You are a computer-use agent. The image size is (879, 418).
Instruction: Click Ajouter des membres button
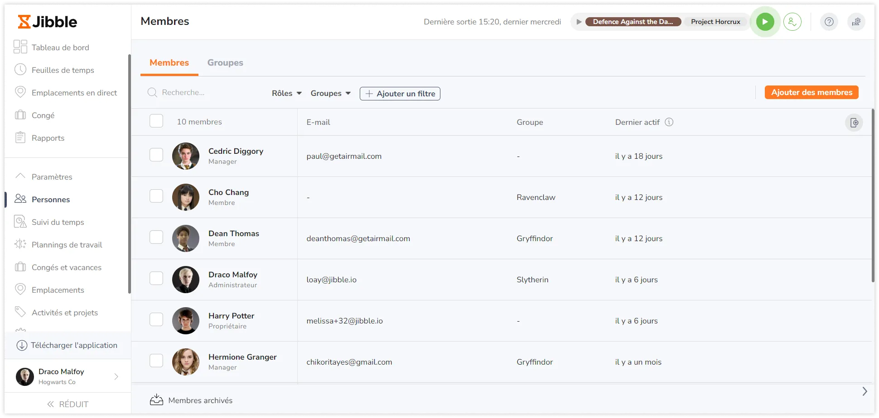811,92
